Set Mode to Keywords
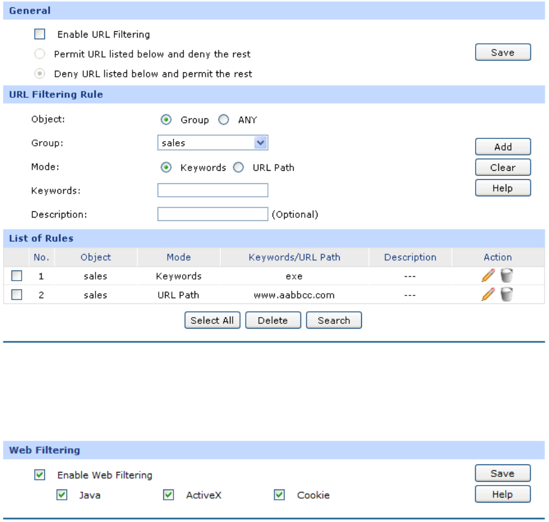The width and height of the screenshot is (549, 522). 166,167
